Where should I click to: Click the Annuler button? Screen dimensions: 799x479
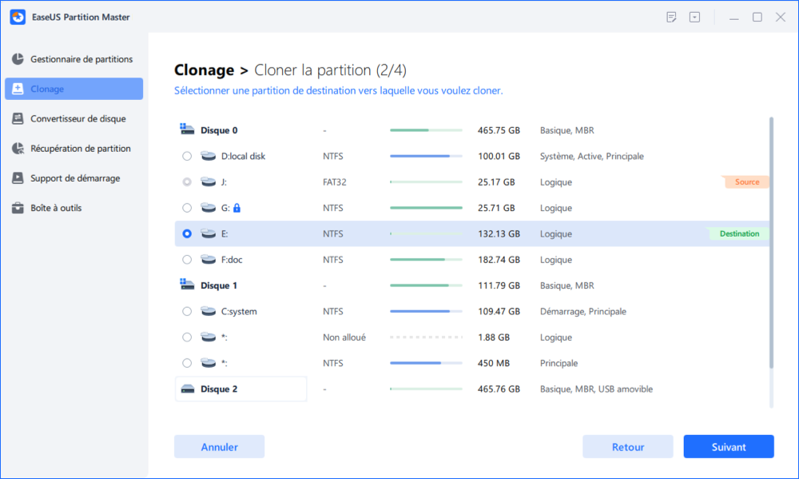click(x=219, y=447)
